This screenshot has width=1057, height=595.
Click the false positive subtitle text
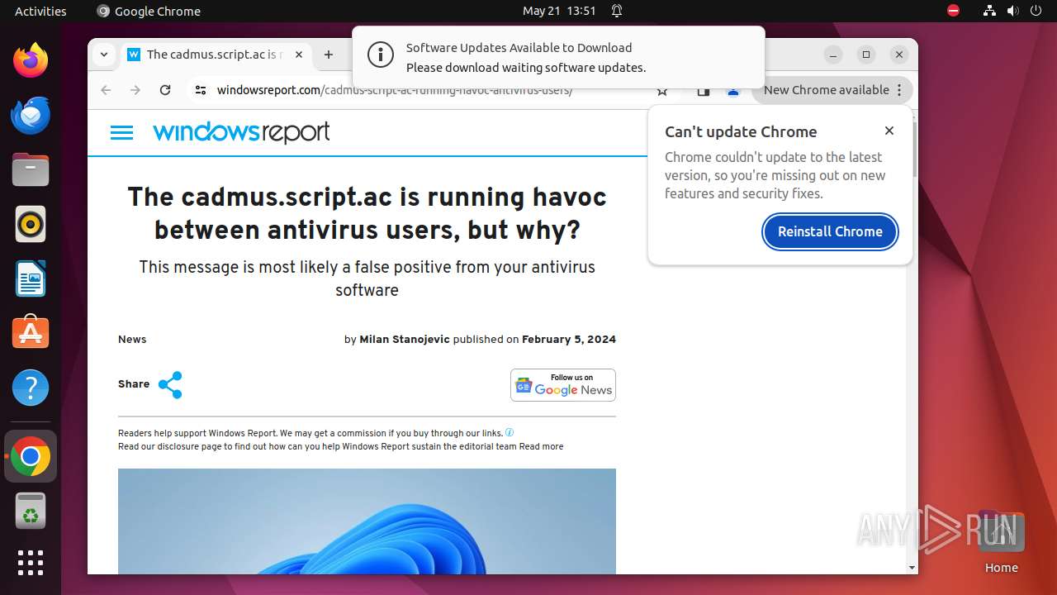[367, 278]
